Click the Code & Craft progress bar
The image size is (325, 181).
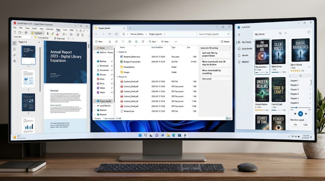(x=277, y=110)
